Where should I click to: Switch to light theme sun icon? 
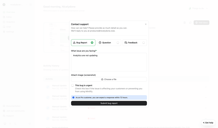10,124
